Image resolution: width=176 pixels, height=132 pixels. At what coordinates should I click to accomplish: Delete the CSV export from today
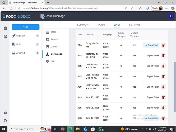163,45
